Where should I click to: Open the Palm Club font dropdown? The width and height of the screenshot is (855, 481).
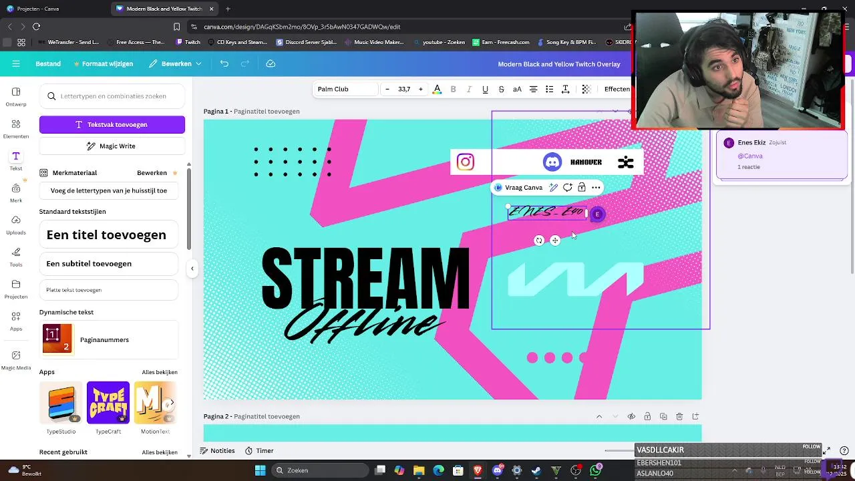click(x=345, y=89)
